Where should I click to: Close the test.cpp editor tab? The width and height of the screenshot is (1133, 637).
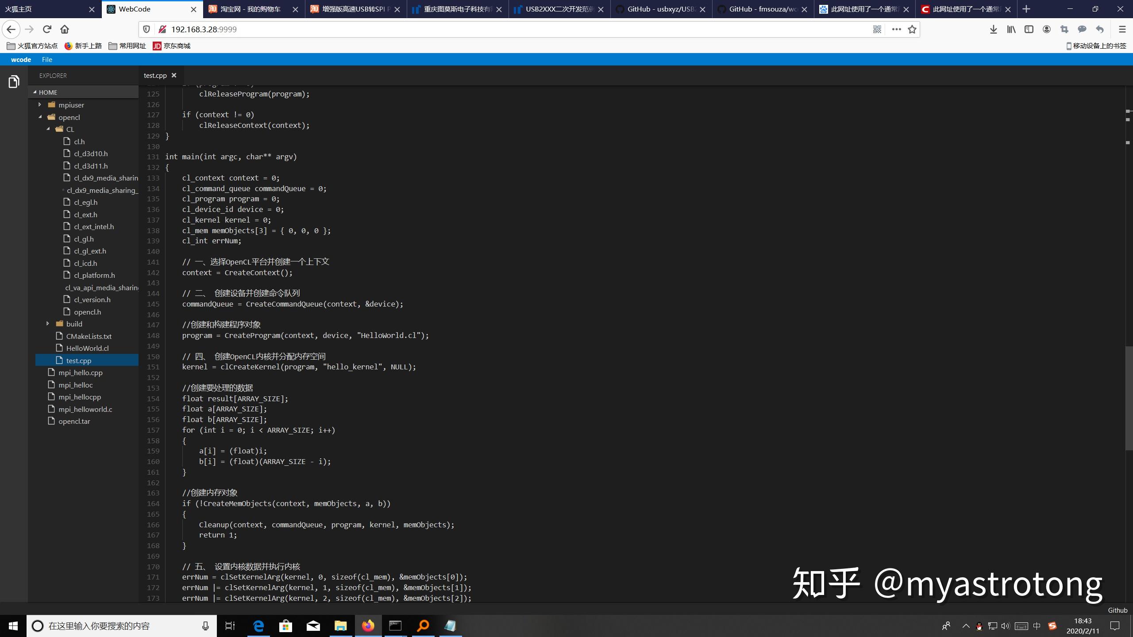point(174,75)
